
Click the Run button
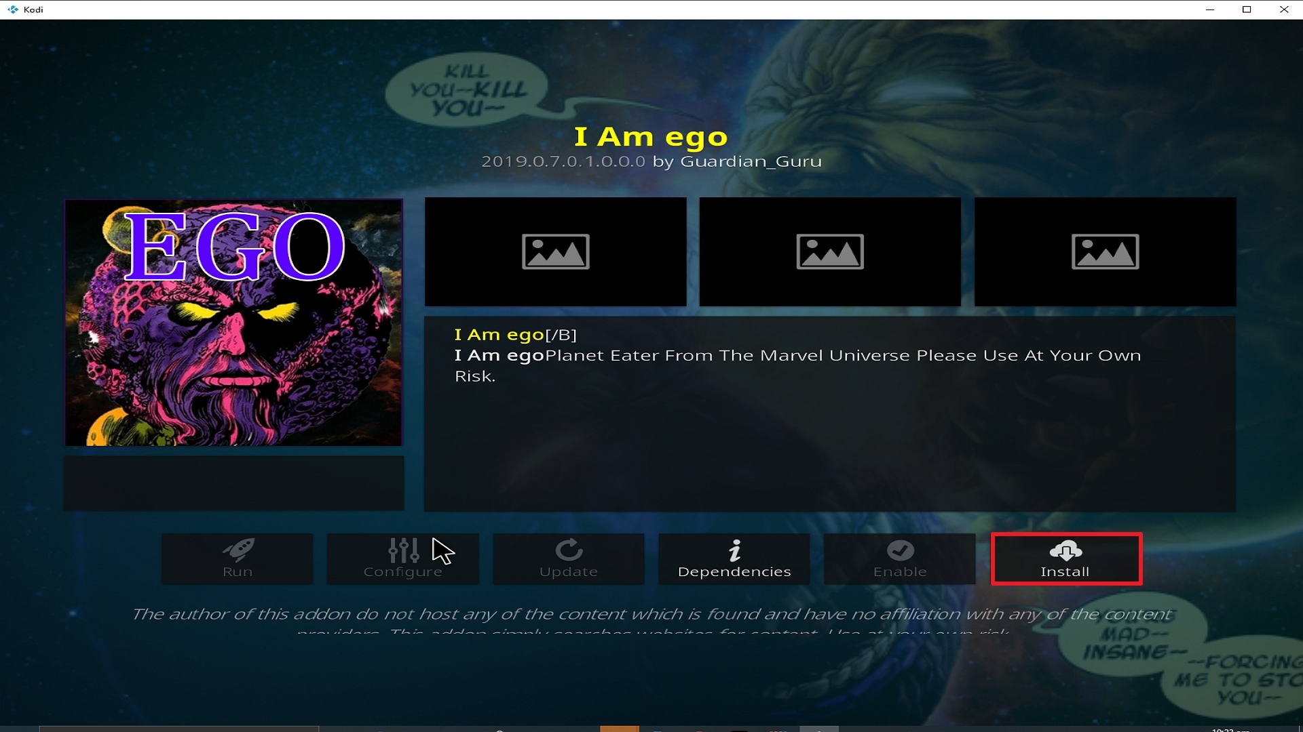(238, 559)
